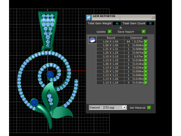The height and width of the screenshot is (136, 181).
Task: Select the 1.00 X 1.00 size cell
Action: pos(110,45)
